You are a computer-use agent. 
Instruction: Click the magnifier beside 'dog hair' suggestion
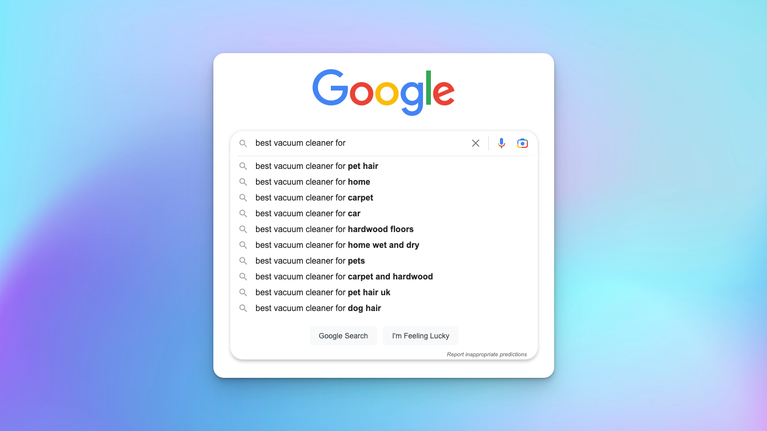pos(243,308)
